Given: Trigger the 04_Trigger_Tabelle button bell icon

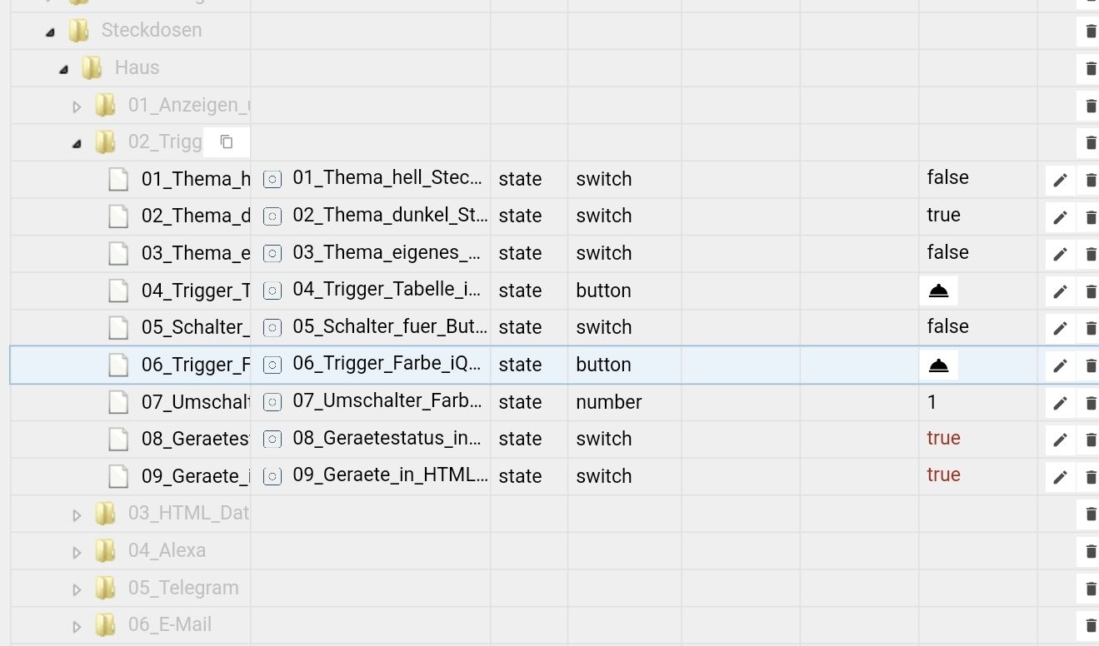Looking at the screenshot, I should pos(938,291).
